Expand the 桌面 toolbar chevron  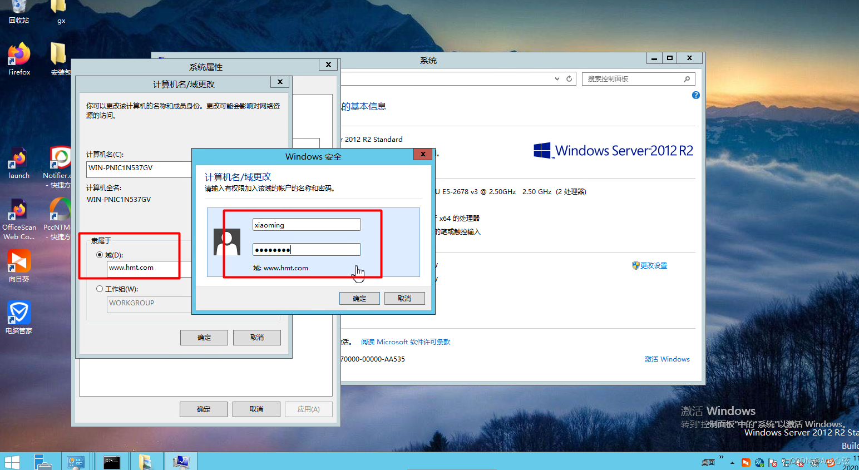click(x=722, y=458)
